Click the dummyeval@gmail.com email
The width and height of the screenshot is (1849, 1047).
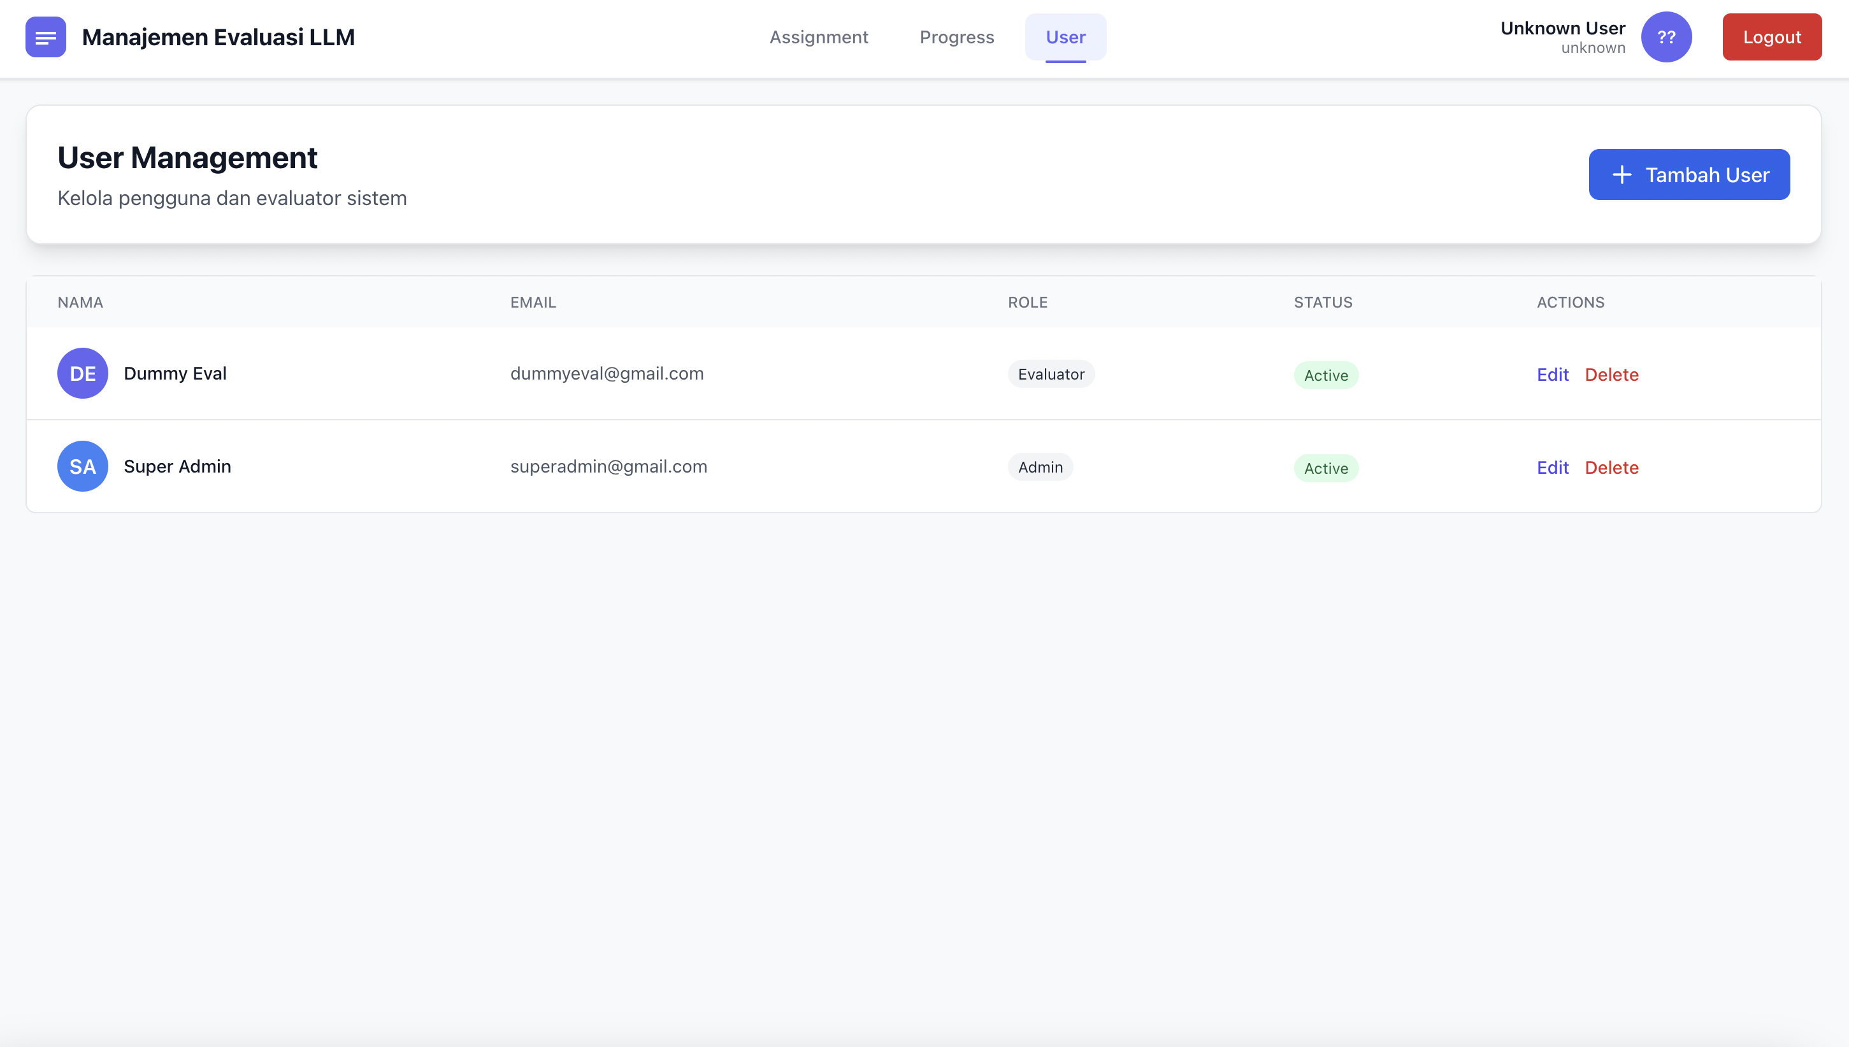point(607,373)
